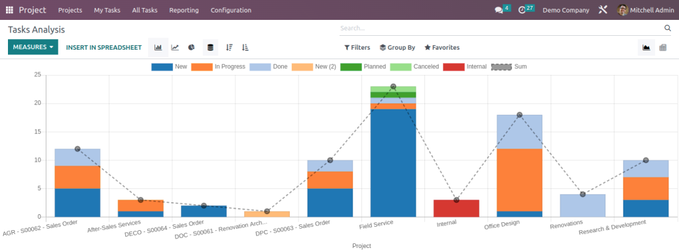Switch company via Demo Company
The image size is (679, 252).
pyautogui.click(x=566, y=10)
